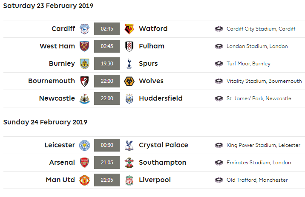The width and height of the screenshot is (305, 197).
Task: Click the Sunday 24 February 2019 heading
Action: [x=45, y=122]
